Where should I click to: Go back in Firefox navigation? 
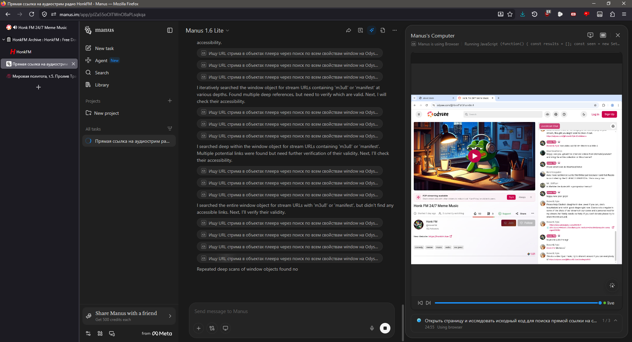(8, 14)
